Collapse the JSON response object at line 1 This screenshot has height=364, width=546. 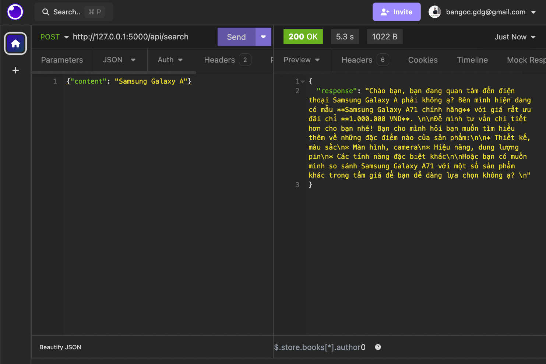[303, 81]
